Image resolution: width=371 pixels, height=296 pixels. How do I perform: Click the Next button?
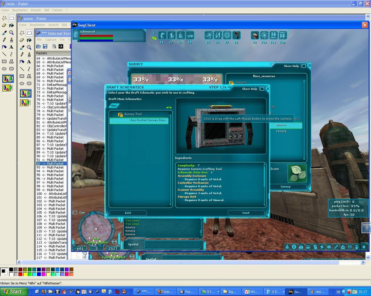click(x=246, y=213)
